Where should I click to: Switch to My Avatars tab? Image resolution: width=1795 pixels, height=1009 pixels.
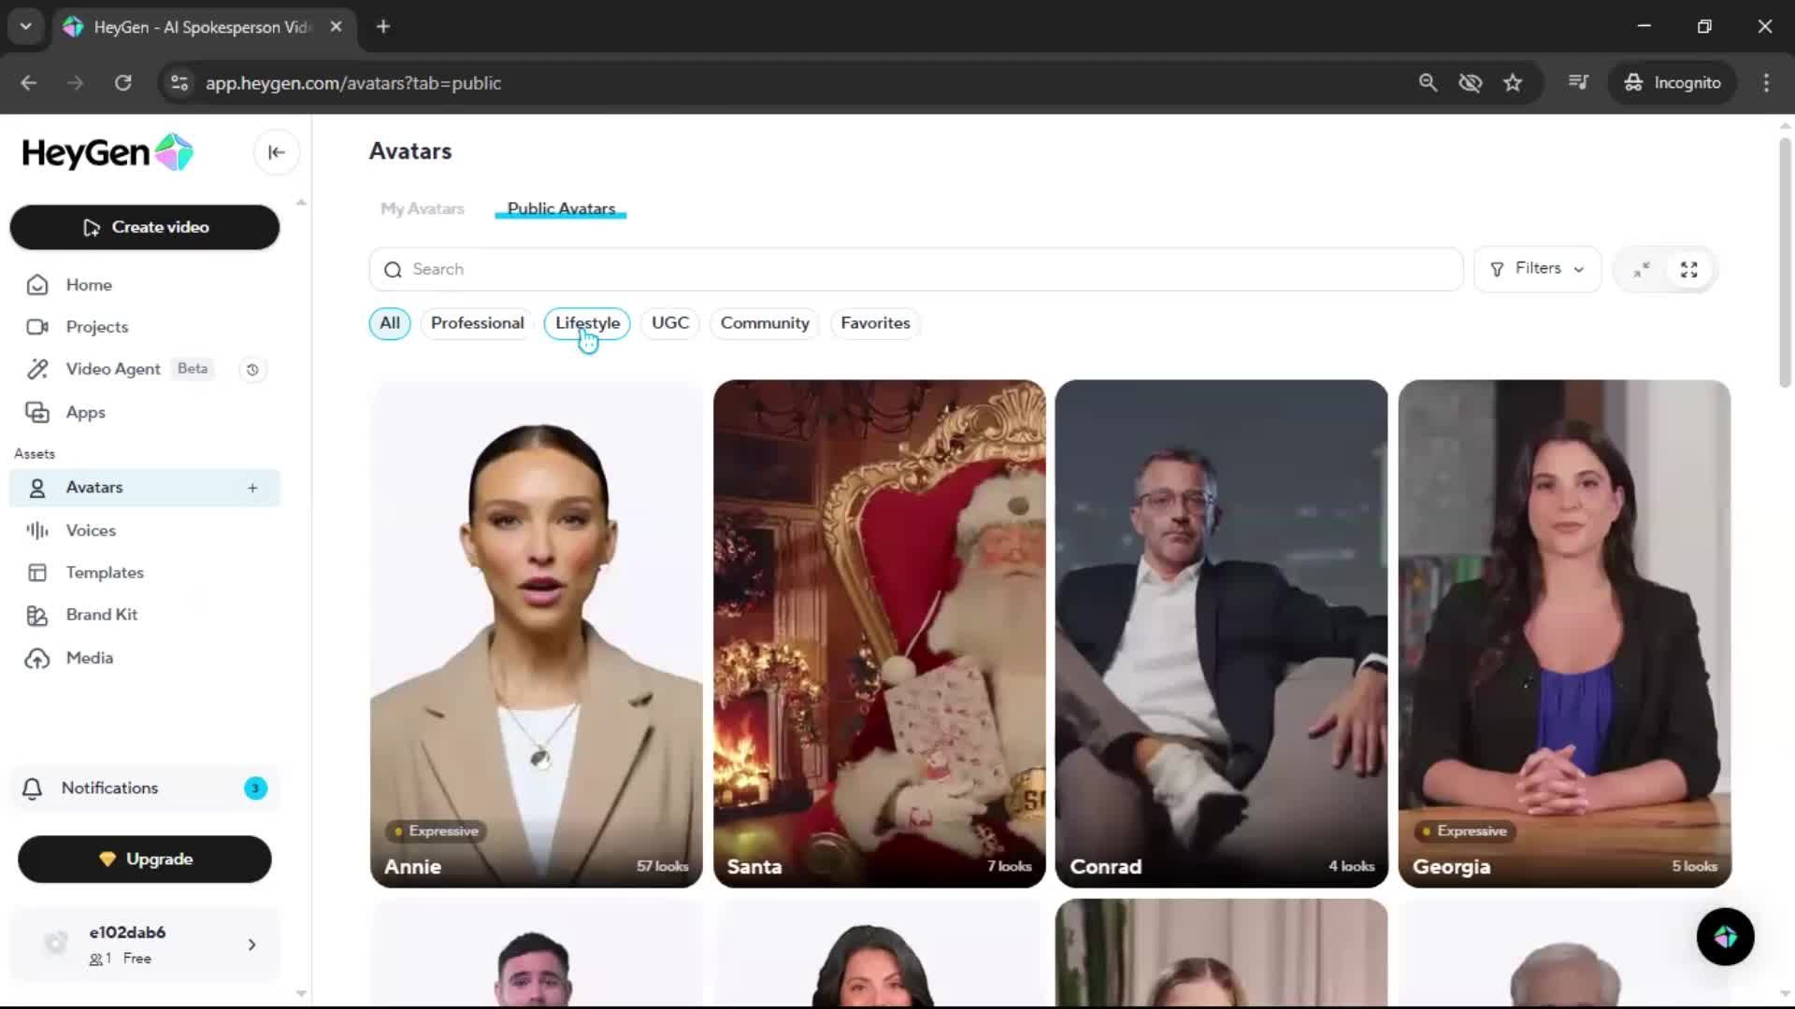point(422,208)
